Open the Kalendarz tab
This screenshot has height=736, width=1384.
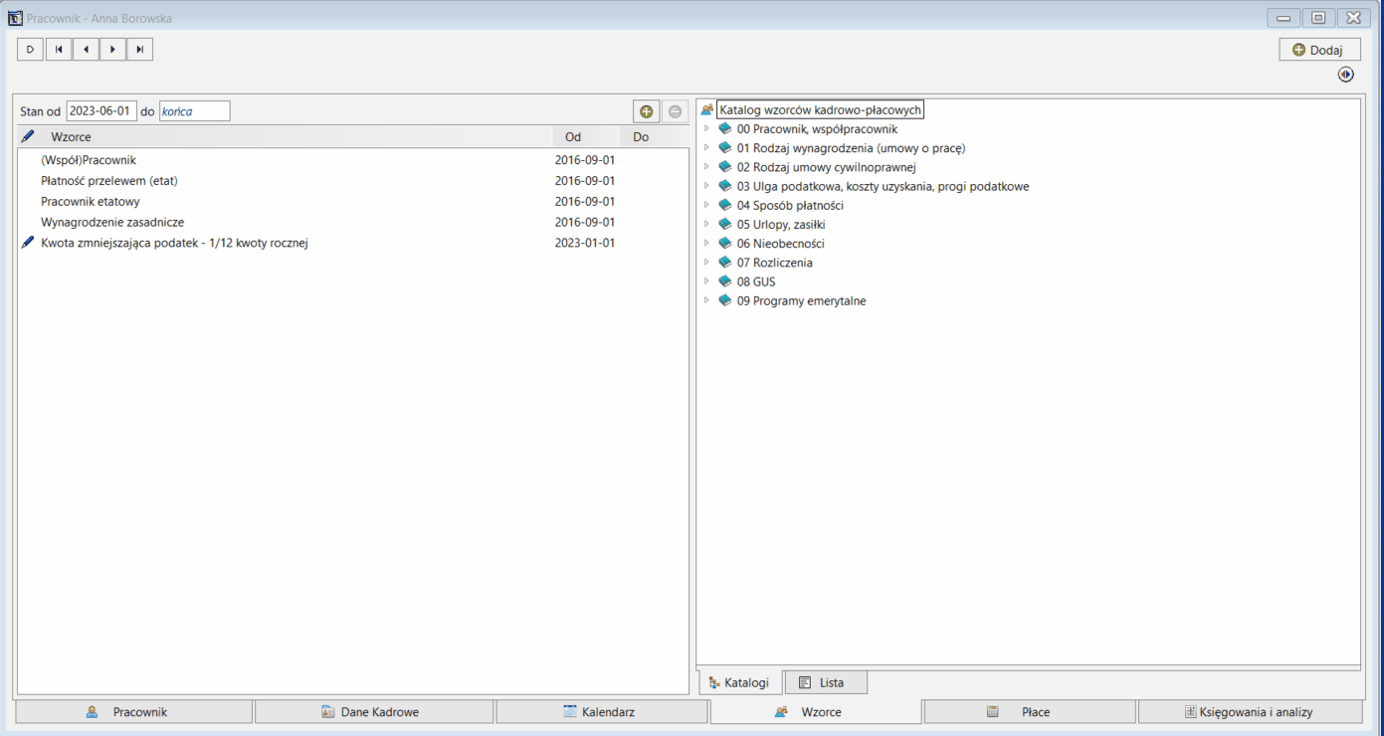pos(603,712)
